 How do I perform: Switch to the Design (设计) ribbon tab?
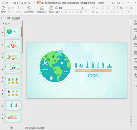click(47, 3)
